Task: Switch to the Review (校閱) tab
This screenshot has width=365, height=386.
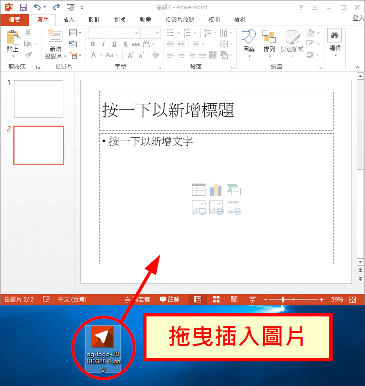Action: pos(214,20)
